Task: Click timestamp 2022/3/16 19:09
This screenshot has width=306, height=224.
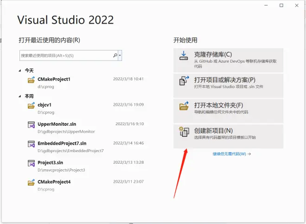Action: pyautogui.click(x=128, y=104)
